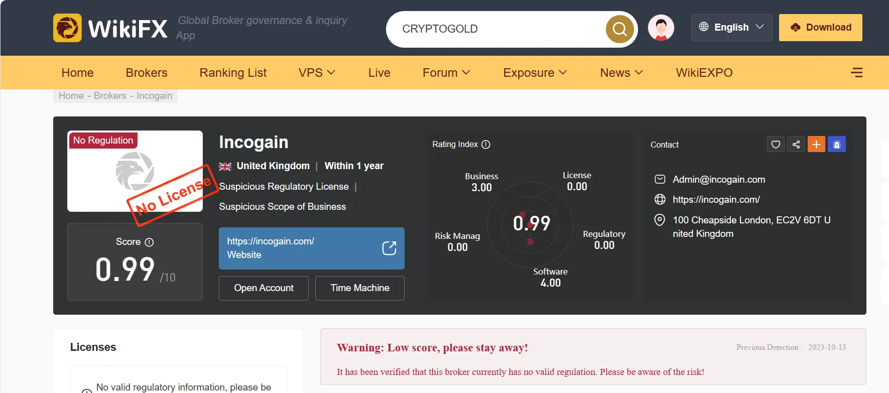Click the Within 1 year label

(354, 166)
